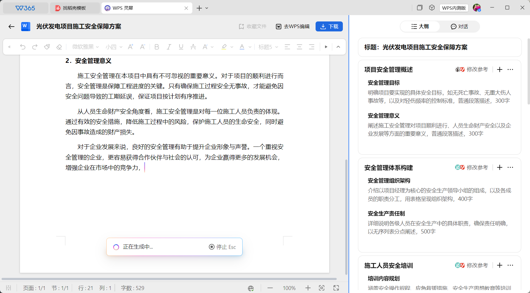Click the back arrow beside document title
Screen dimensions: 530x293
(12, 27)
